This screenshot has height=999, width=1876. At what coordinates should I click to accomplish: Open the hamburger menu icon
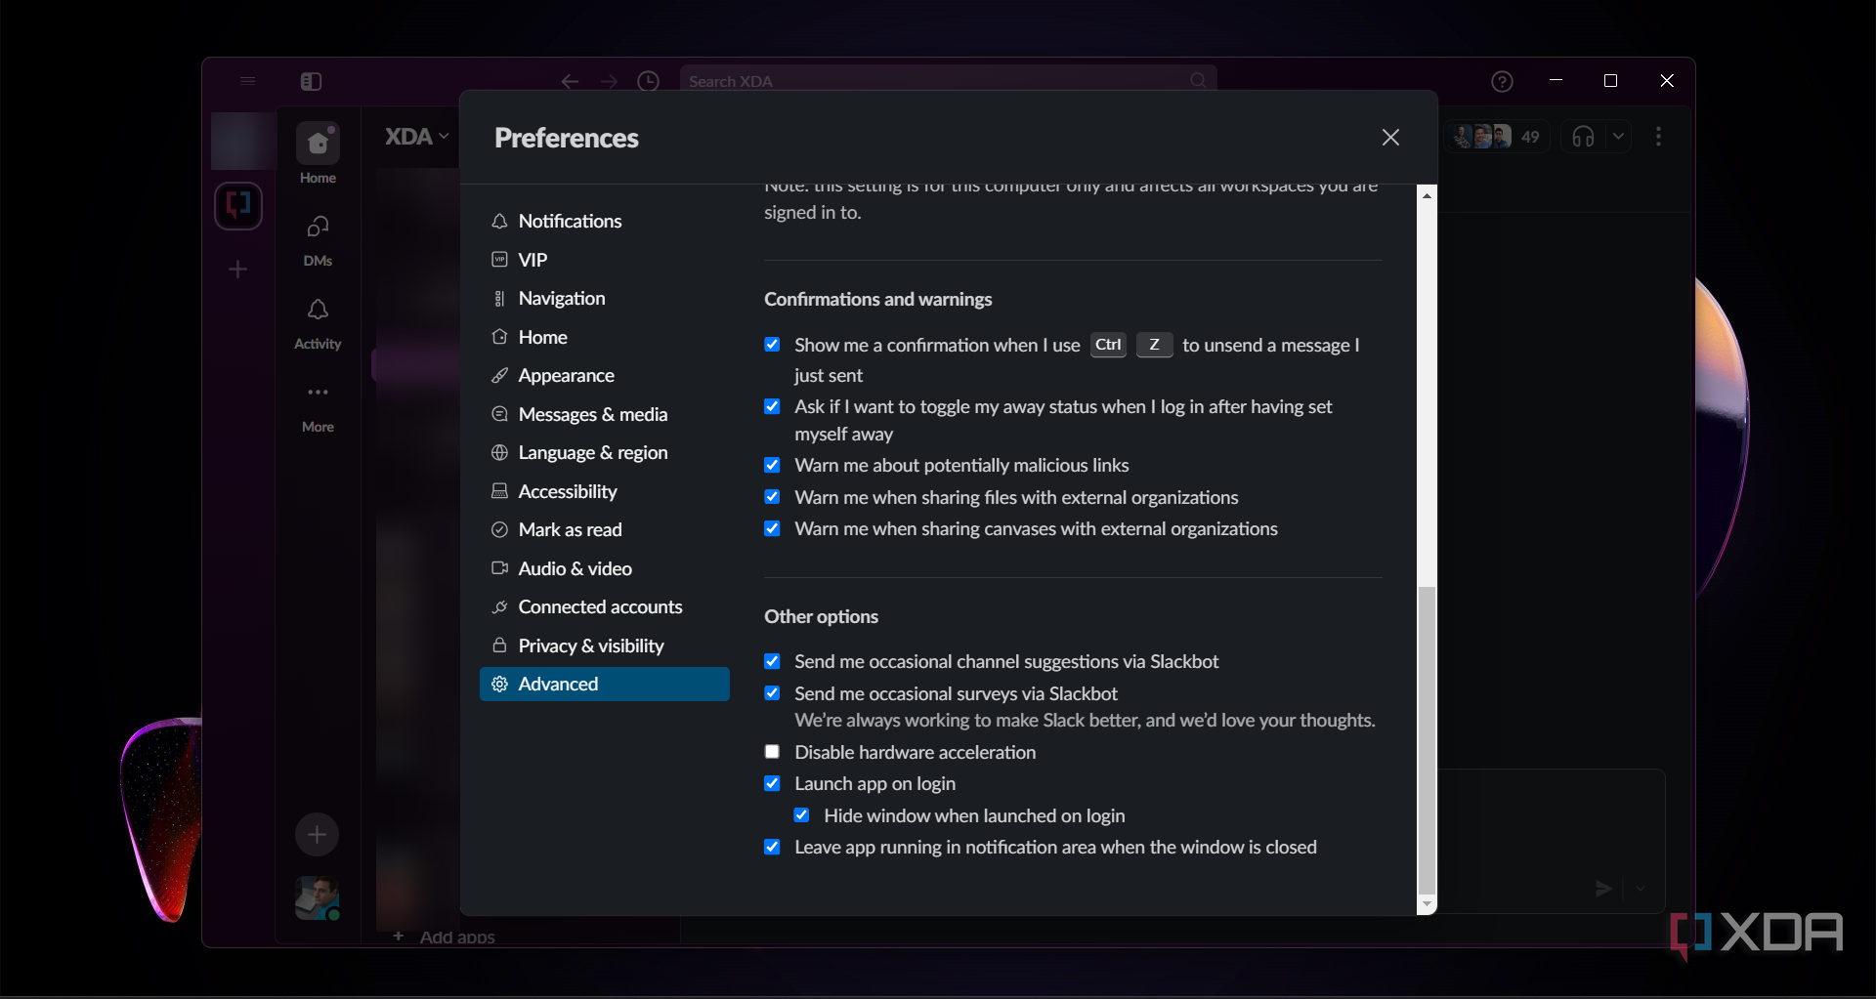point(247,81)
